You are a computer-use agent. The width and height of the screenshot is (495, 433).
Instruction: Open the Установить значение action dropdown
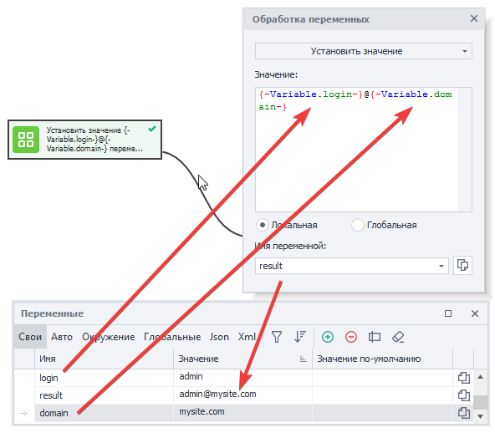[364, 51]
